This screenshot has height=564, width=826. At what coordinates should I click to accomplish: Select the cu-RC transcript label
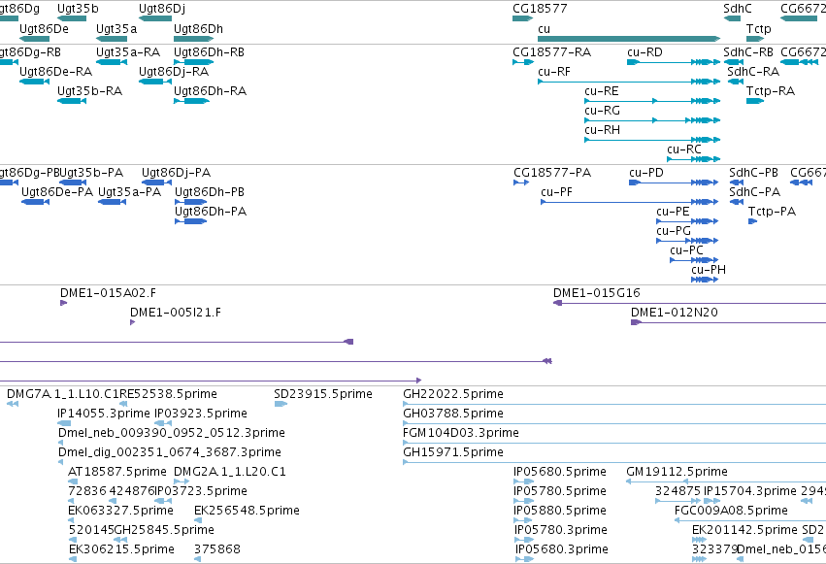[x=684, y=149]
